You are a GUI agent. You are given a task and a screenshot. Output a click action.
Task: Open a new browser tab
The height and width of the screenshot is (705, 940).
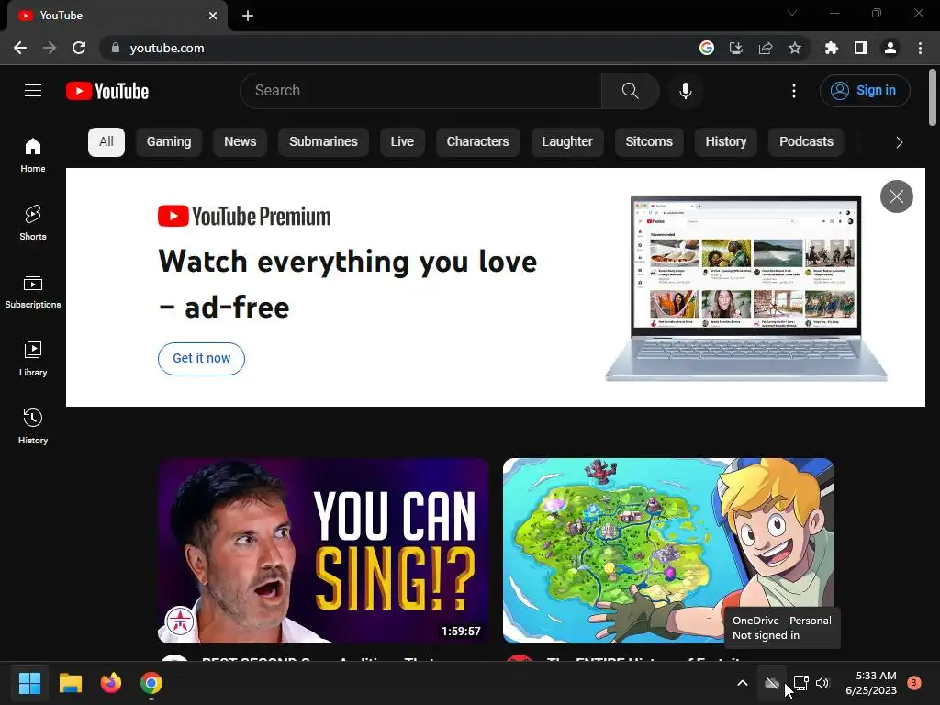click(x=248, y=16)
